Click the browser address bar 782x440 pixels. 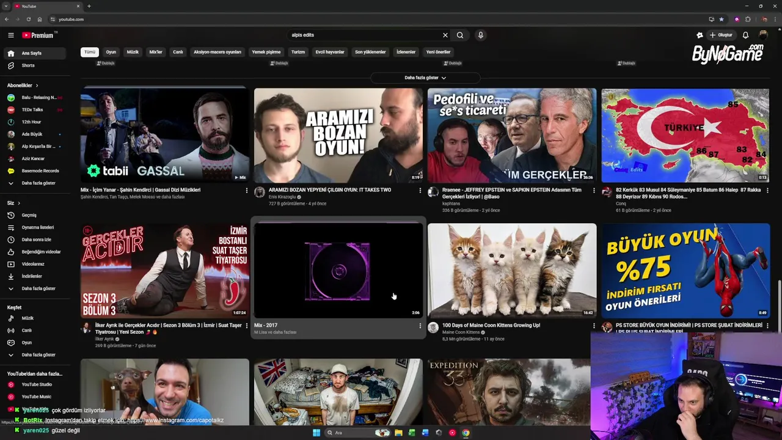coord(379,19)
